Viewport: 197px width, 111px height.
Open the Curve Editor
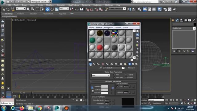[x=149, y=9]
